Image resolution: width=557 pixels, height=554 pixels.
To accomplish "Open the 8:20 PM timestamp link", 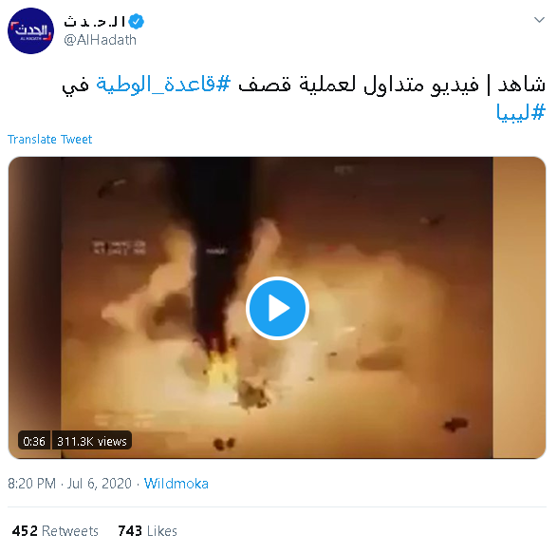I will [31, 484].
